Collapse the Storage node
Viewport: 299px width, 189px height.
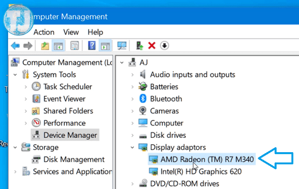coord(15,148)
